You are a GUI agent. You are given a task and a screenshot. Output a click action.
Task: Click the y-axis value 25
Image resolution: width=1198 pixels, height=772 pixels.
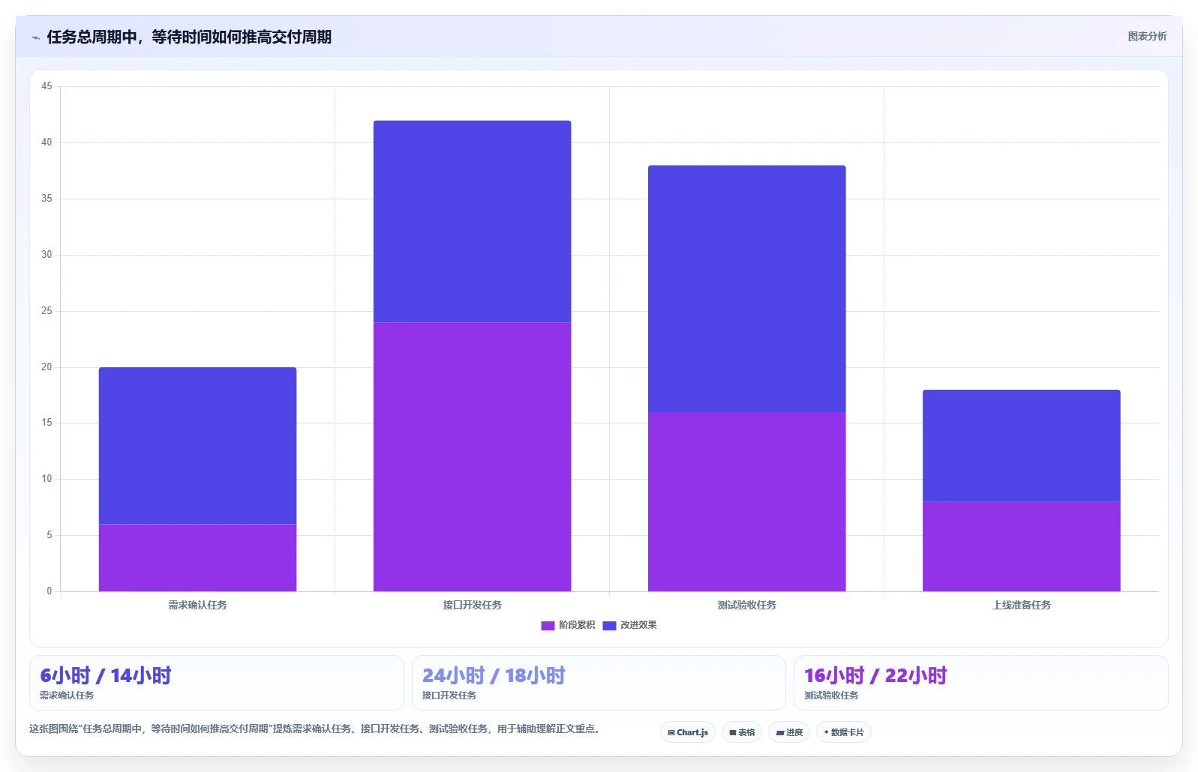pyautogui.click(x=47, y=311)
